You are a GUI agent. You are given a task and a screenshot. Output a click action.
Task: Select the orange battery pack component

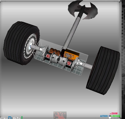point(72,55)
